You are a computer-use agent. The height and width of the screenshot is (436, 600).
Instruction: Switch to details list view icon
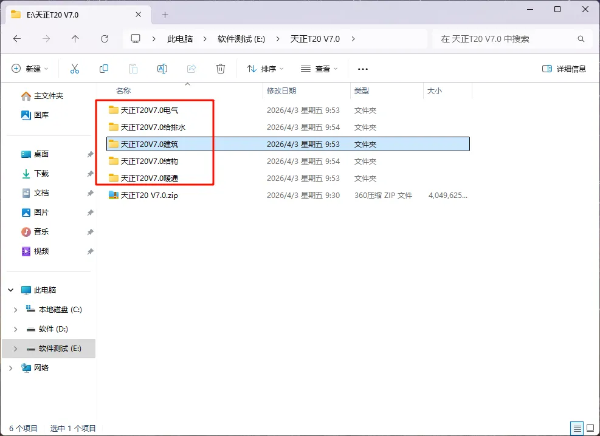[578, 428]
